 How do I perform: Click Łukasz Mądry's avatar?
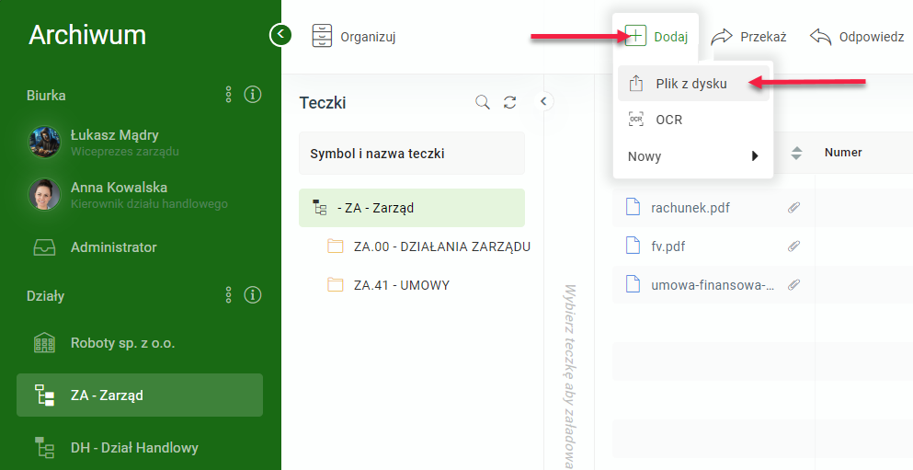45,143
